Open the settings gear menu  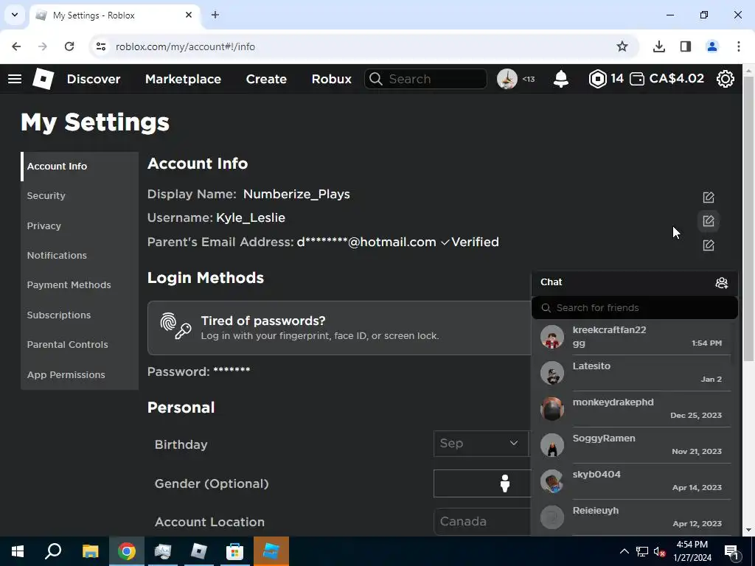[x=726, y=78]
